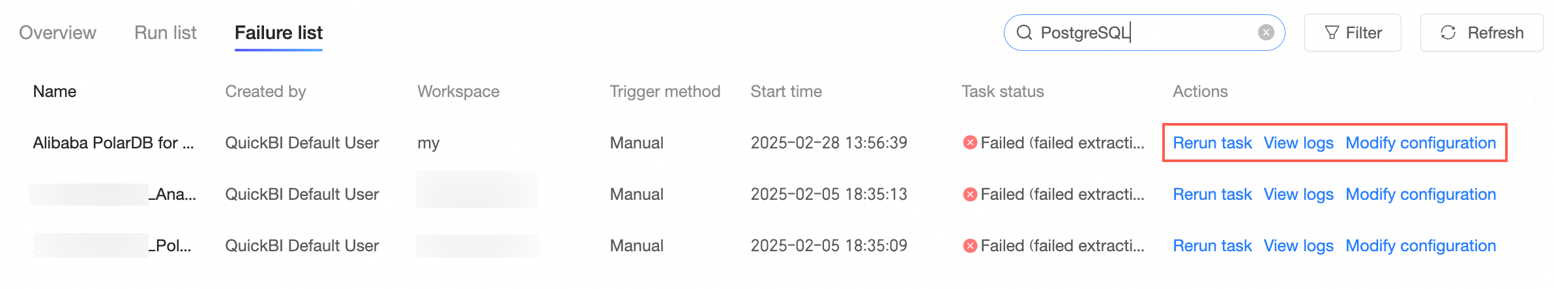Rerun task for Alibaba PolarDB row
Screen dimensions: 1554x289
[1212, 143]
